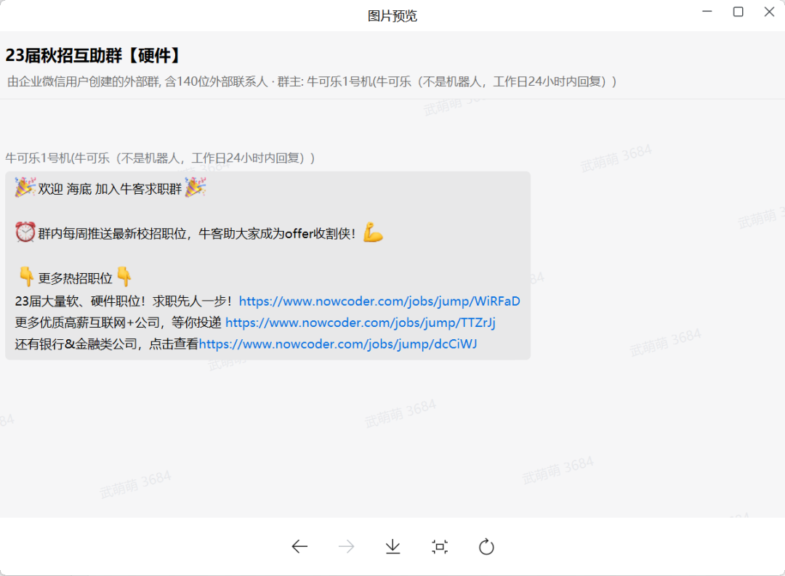The height and width of the screenshot is (576, 785).
Task: Maximize the 图片预览 window
Action: point(738,12)
